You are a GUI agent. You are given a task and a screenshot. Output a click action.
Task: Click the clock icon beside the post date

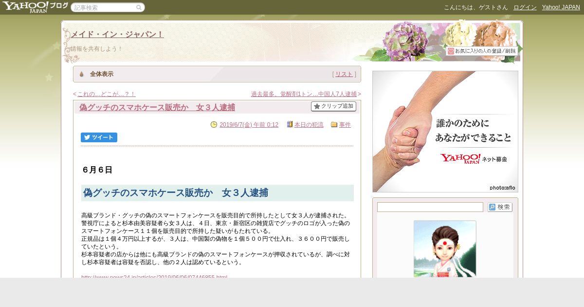tap(214, 125)
